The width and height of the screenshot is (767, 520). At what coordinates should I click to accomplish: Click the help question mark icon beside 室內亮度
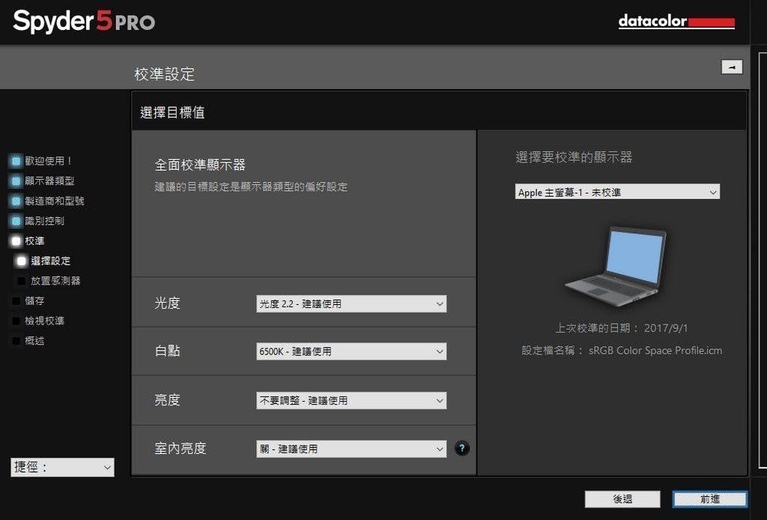(461, 448)
